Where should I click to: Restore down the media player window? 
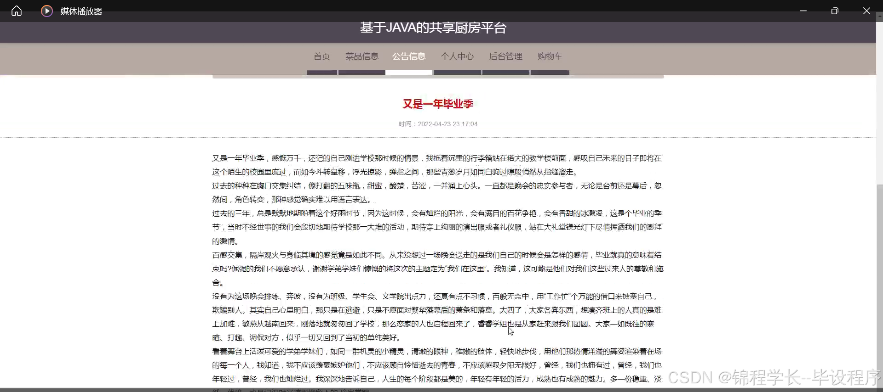[x=835, y=11]
